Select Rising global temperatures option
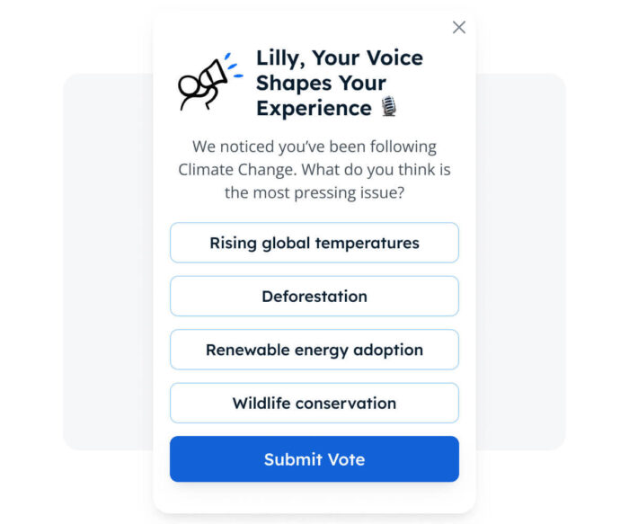629x524 pixels. (x=314, y=243)
